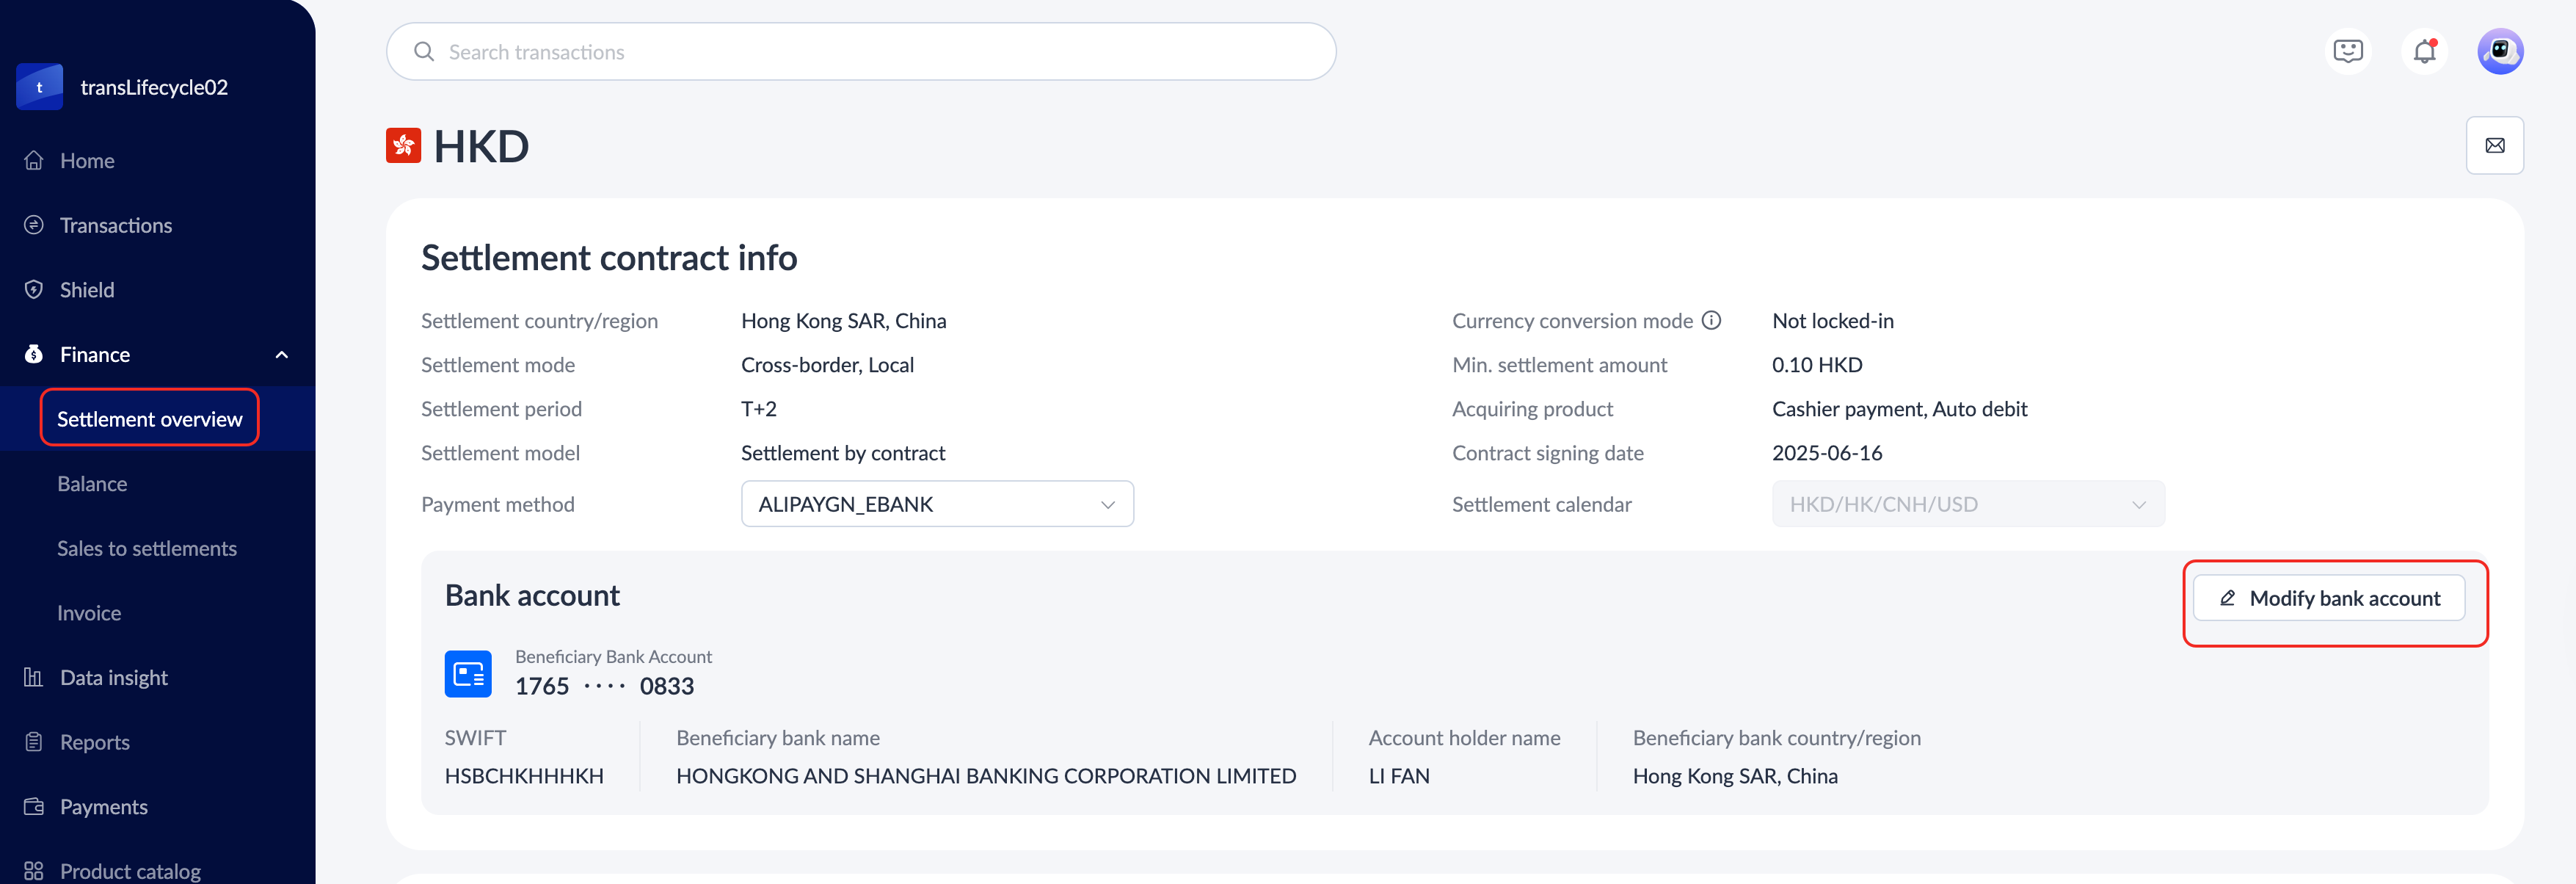
Task: Open Data insight in the sidebar
Action: 113,678
